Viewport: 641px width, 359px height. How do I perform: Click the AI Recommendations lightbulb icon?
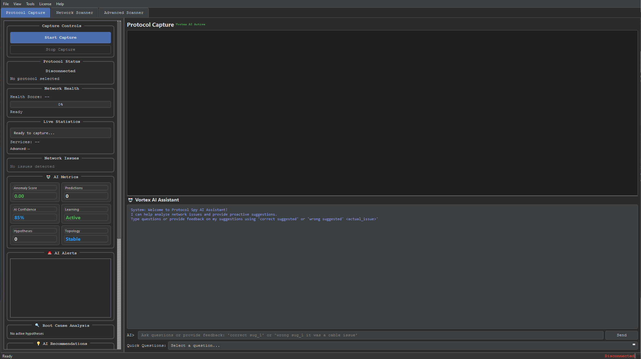click(38, 343)
